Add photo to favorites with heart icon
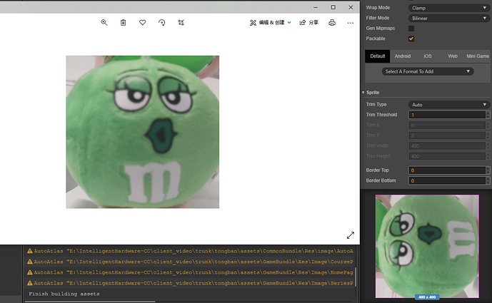492x303 pixels. coord(142,23)
